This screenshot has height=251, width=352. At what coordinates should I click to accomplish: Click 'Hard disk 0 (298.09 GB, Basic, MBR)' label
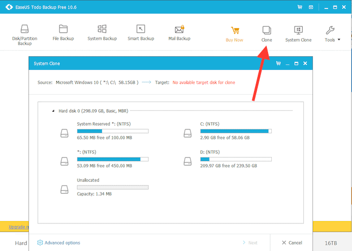pos(93,111)
